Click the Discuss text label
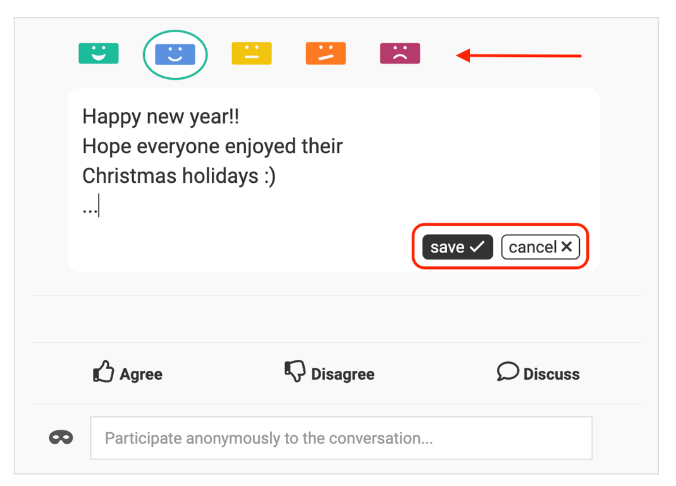Image resolution: width=676 pixels, height=486 pixels. (551, 375)
